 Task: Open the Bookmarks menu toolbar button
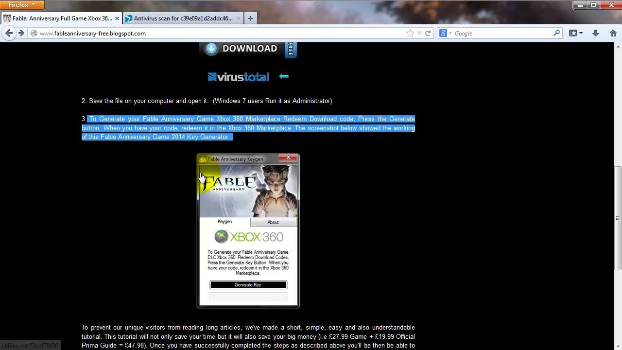click(x=575, y=34)
